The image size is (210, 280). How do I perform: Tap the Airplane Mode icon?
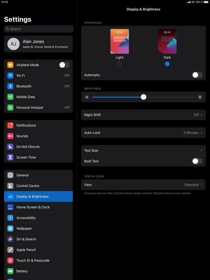[11, 65]
